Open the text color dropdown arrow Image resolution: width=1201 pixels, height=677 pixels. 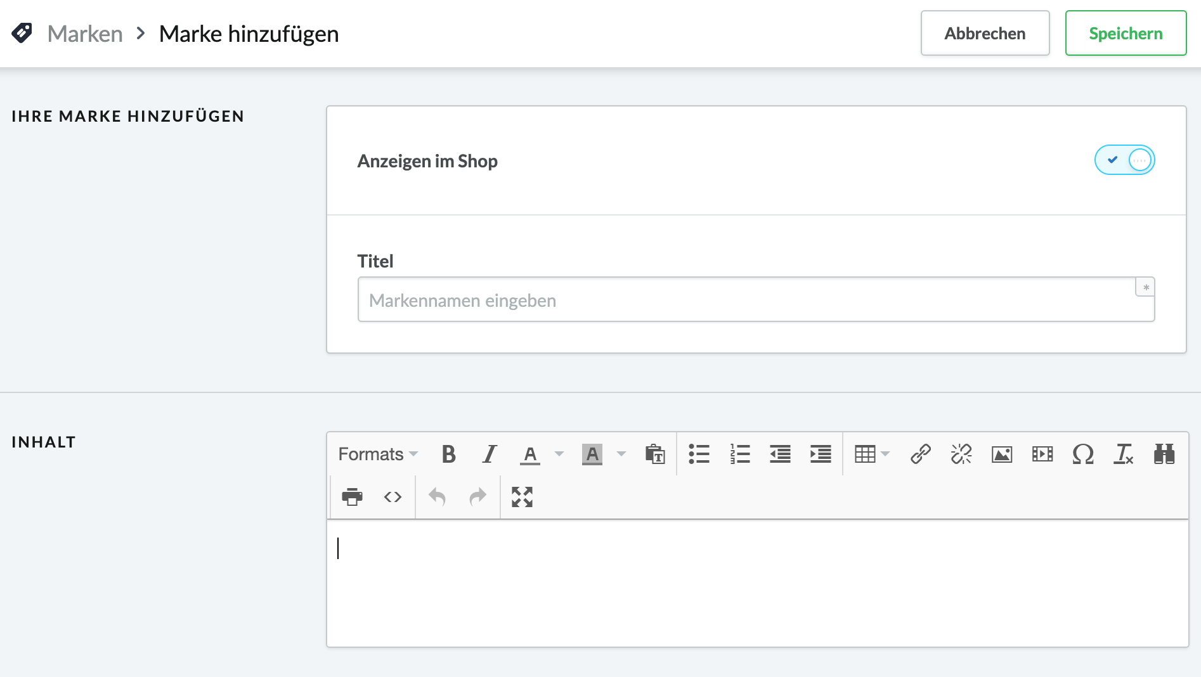tap(559, 454)
